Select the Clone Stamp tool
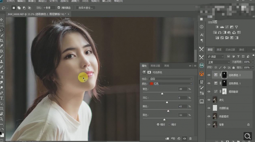 1,61
